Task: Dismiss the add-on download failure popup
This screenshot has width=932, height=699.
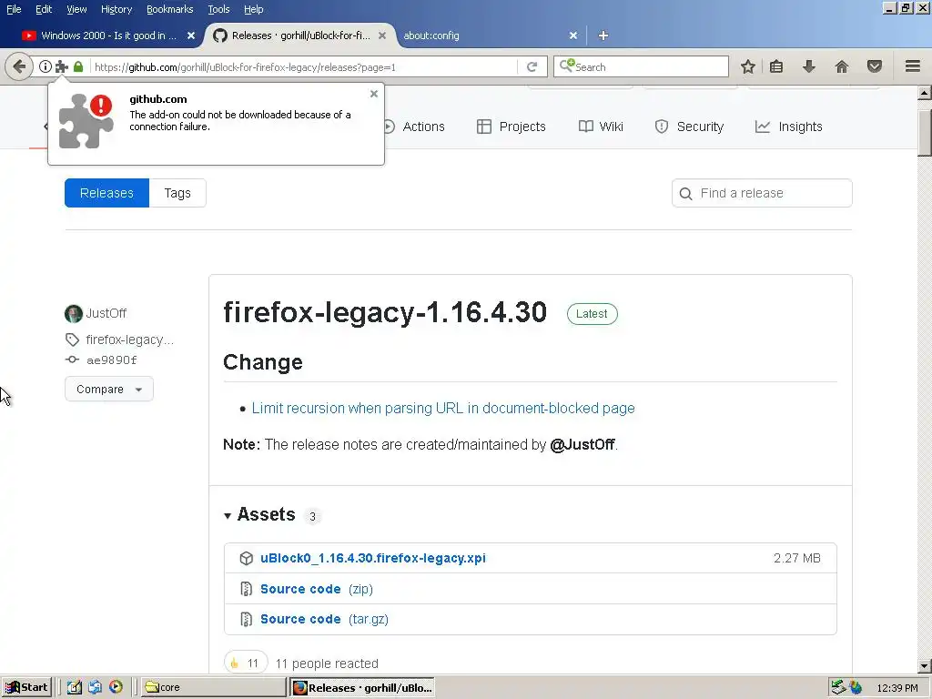Action: [374, 94]
